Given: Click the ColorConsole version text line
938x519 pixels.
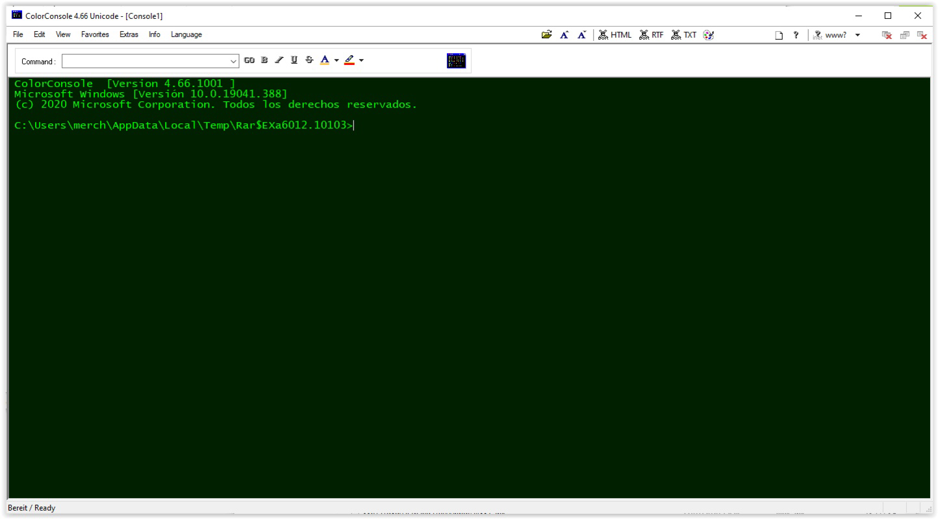Looking at the screenshot, I should (x=125, y=83).
